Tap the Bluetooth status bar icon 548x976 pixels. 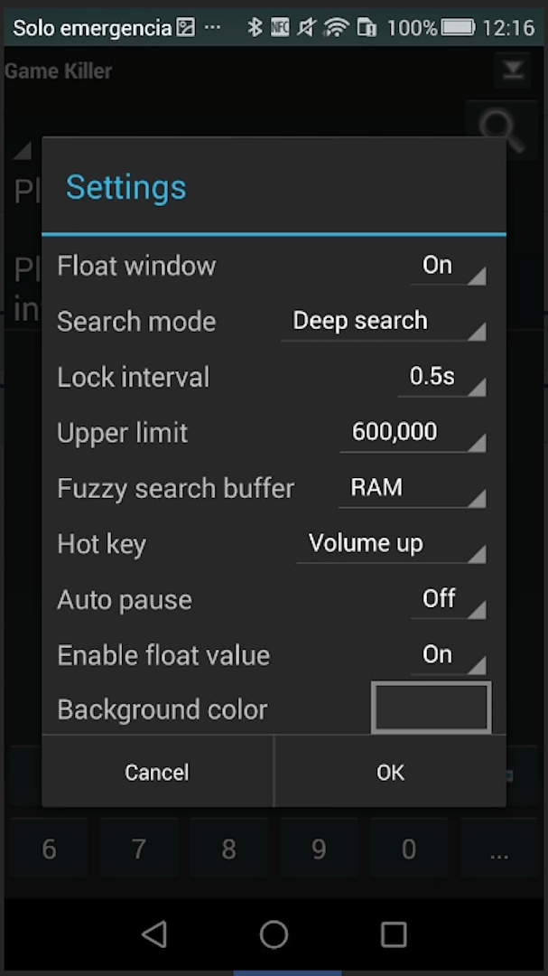[x=255, y=27]
